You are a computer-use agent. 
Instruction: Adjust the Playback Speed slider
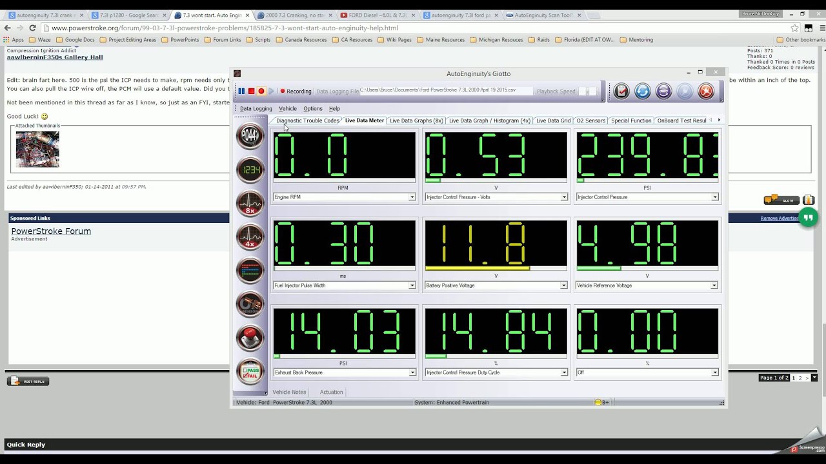[587, 92]
